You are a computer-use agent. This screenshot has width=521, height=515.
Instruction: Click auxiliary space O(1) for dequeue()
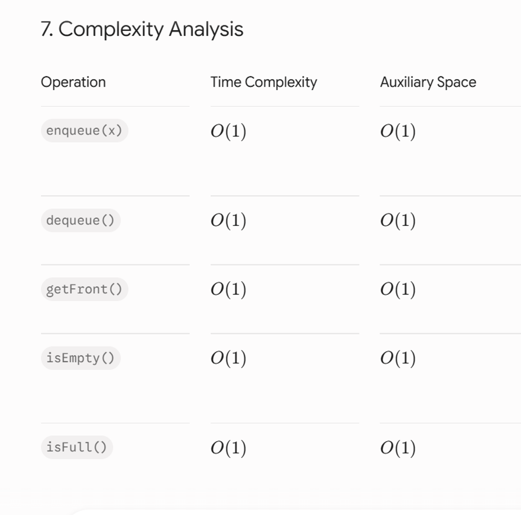pyautogui.click(x=398, y=220)
